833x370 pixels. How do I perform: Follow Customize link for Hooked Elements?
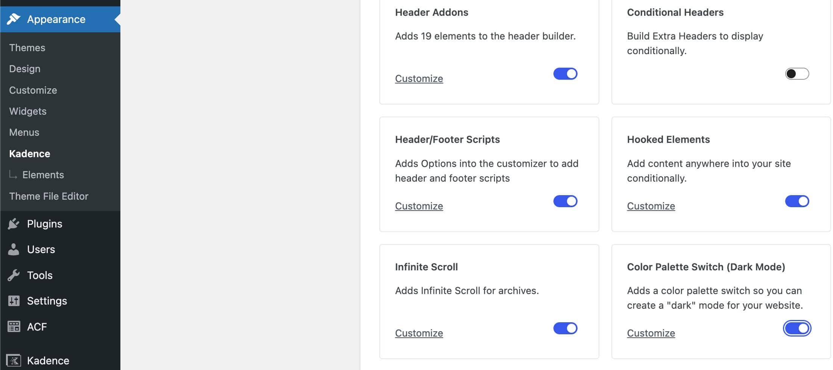(651, 206)
